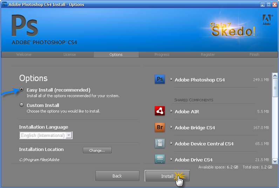Screen dimensions: 279x188
Task: Close the Photoshop CS4 installer window
Action: [275, 4]
